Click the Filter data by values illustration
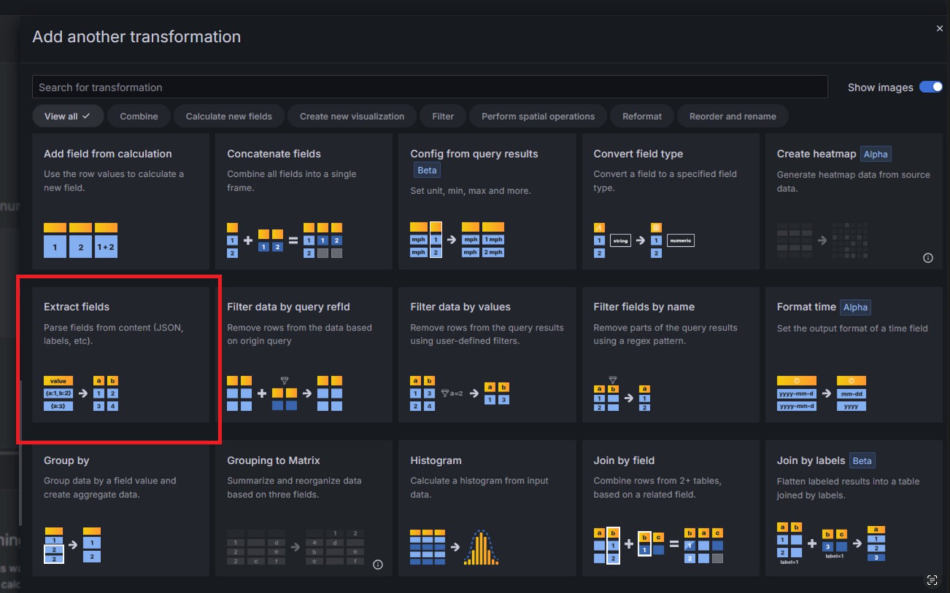The width and height of the screenshot is (950, 593). pos(460,393)
